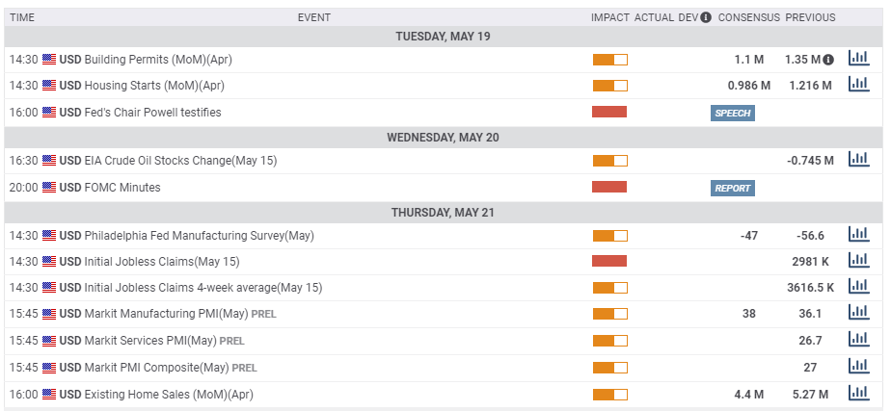
Task: View chart for EIA Crude Oil Stocks Change
Action: pyautogui.click(x=858, y=159)
